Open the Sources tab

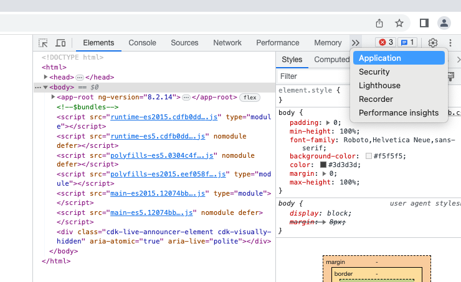click(x=184, y=43)
